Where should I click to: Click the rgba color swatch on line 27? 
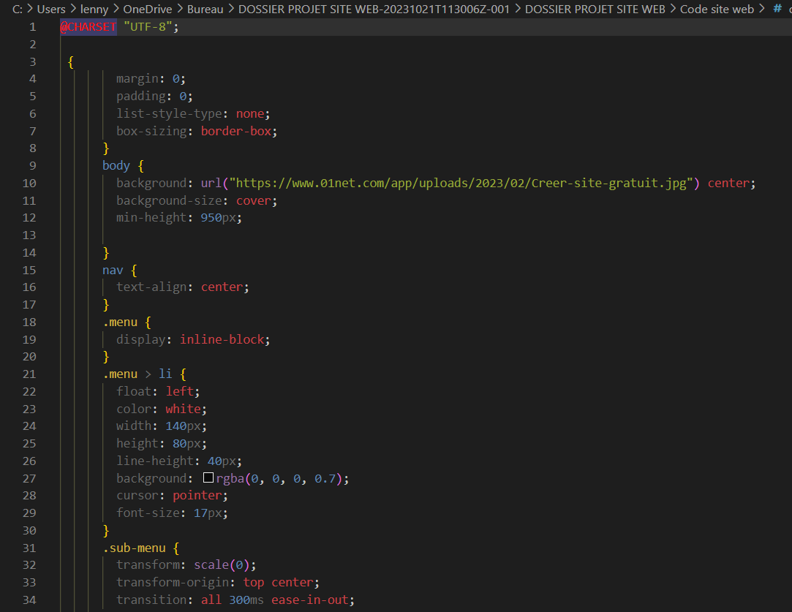pyautogui.click(x=208, y=478)
